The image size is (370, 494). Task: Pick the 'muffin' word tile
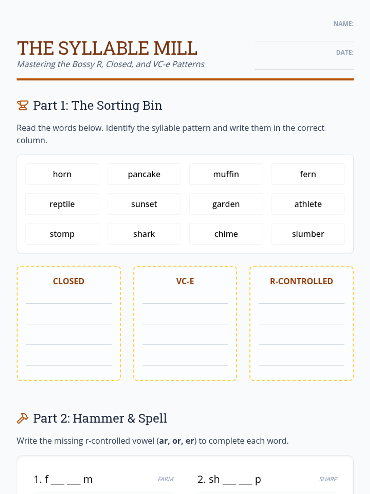pyautogui.click(x=226, y=174)
